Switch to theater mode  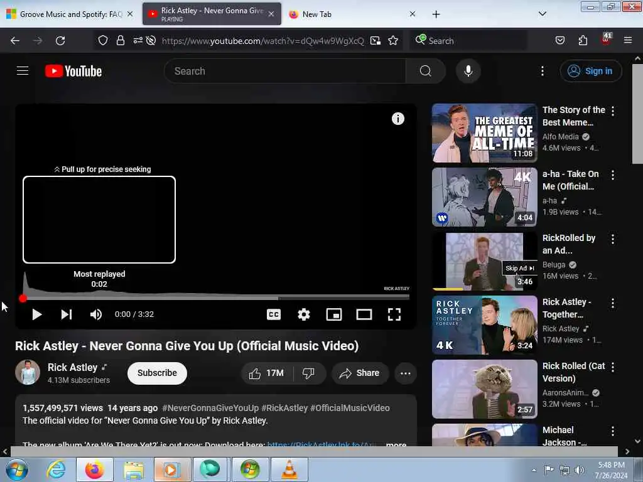(364, 314)
